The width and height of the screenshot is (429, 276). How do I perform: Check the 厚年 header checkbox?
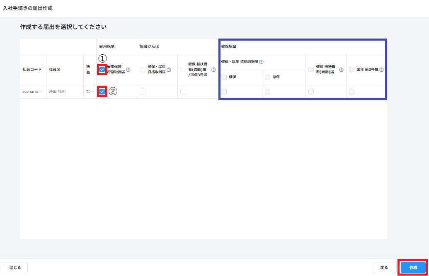pos(267,77)
